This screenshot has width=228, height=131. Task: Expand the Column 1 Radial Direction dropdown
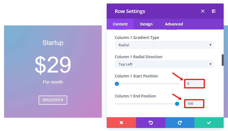click(x=164, y=64)
